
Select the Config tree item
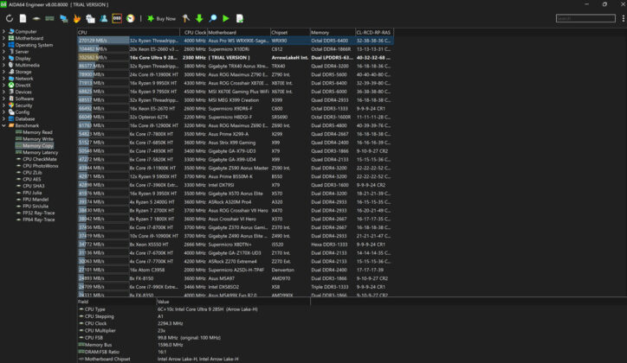pyautogui.click(x=19, y=112)
